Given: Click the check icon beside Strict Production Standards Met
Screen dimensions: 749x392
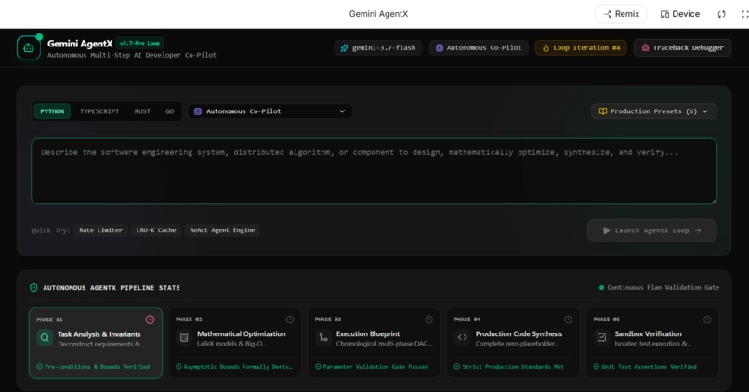Looking at the screenshot, I should tap(457, 367).
